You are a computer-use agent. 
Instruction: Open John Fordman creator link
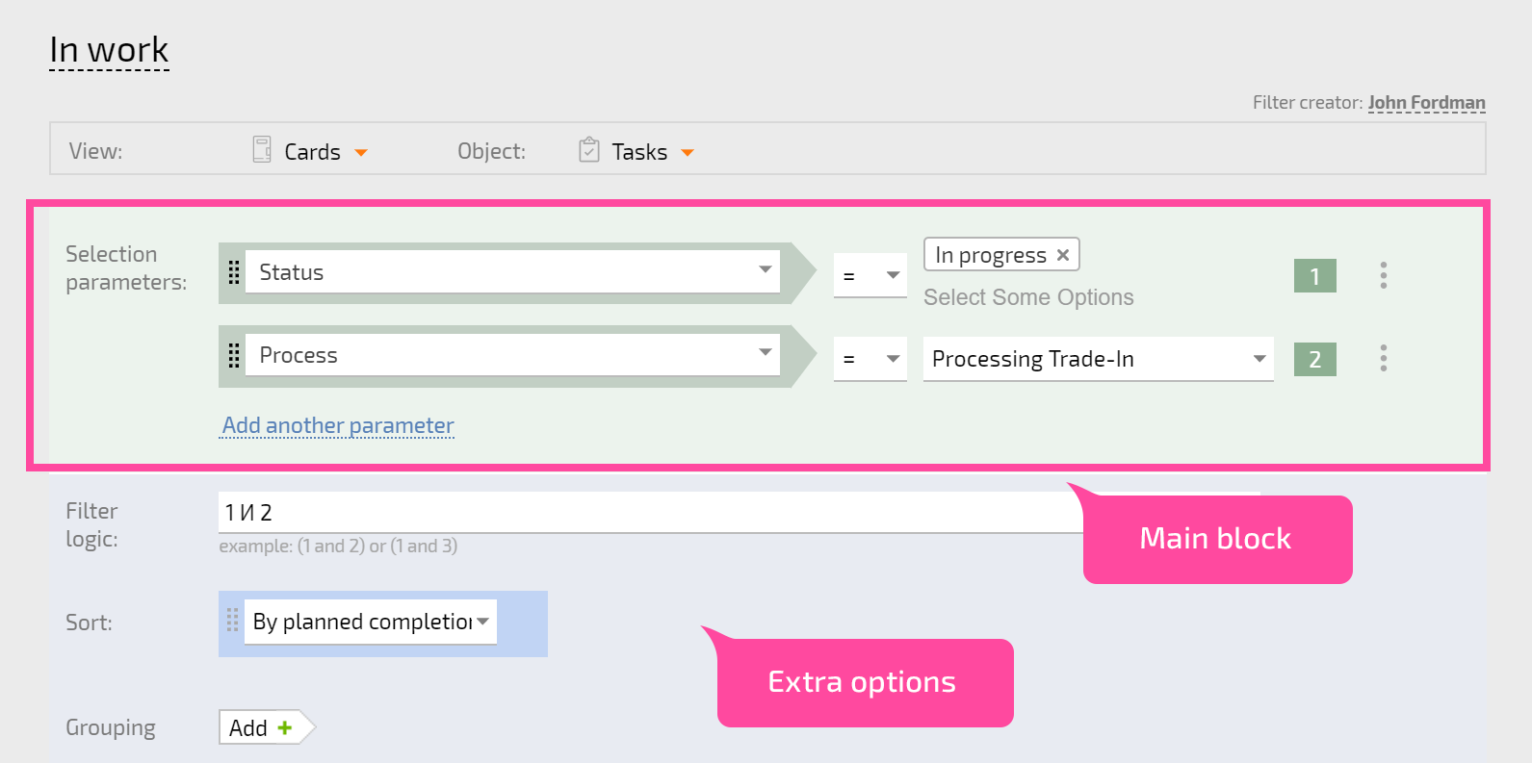pos(1426,102)
